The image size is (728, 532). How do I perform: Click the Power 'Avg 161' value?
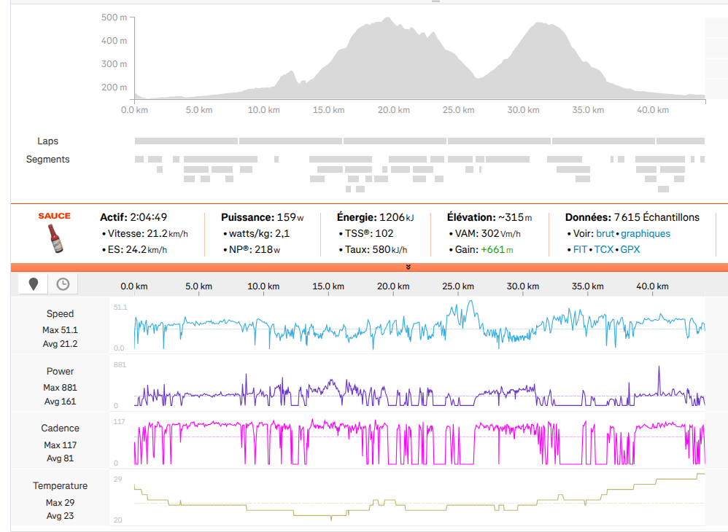pos(60,402)
